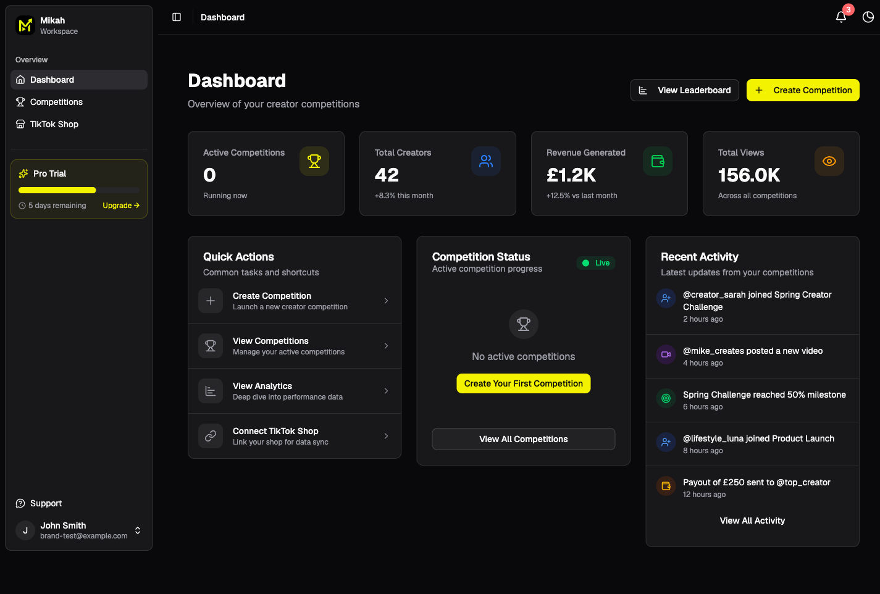Click the trophy icon in Active Competitions card
Image resolution: width=880 pixels, height=594 pixels.
314,161
